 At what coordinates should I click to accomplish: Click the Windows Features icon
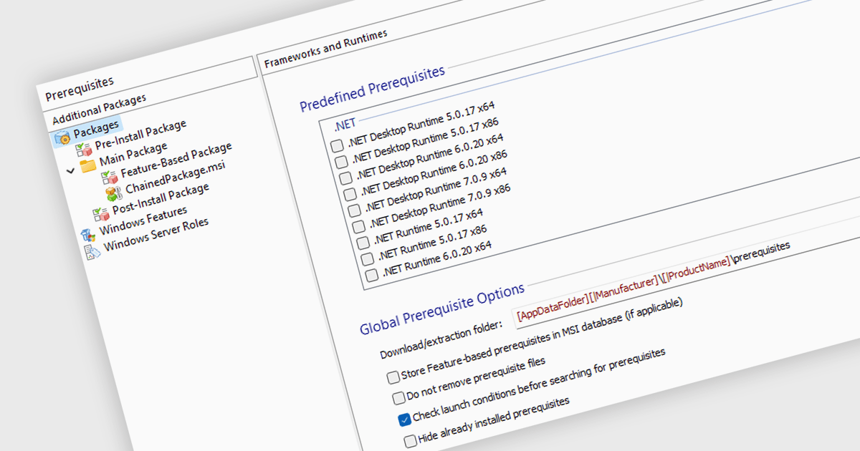(x=87, y=233)
